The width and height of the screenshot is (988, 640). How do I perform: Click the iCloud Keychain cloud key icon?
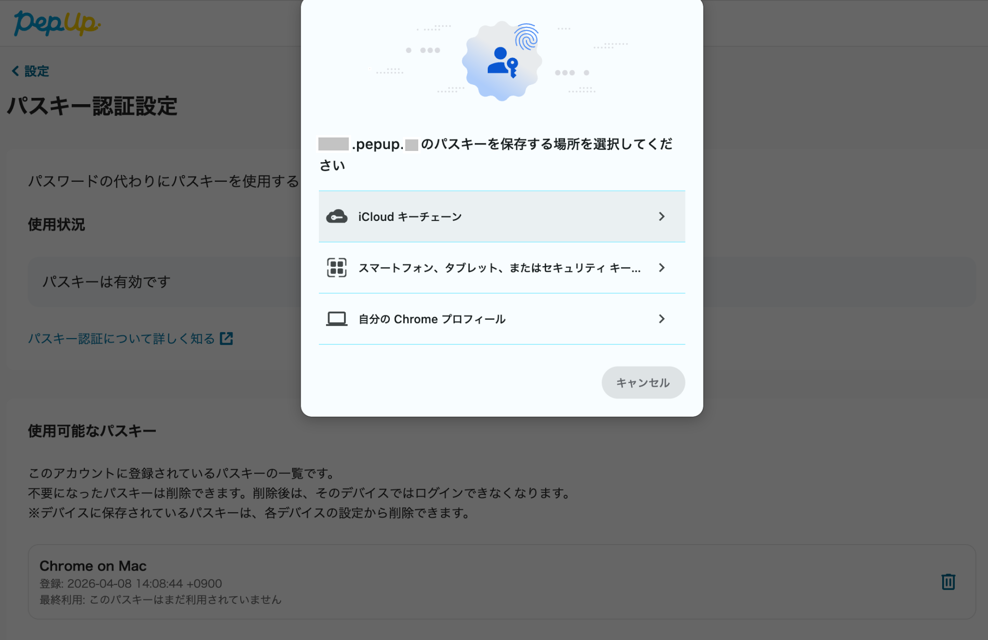pos(337,217)
